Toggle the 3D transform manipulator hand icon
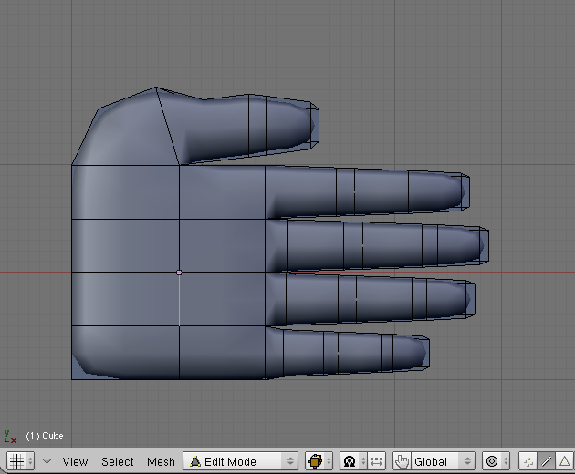The width and height of the screenshot is (575, 474). 402,461
